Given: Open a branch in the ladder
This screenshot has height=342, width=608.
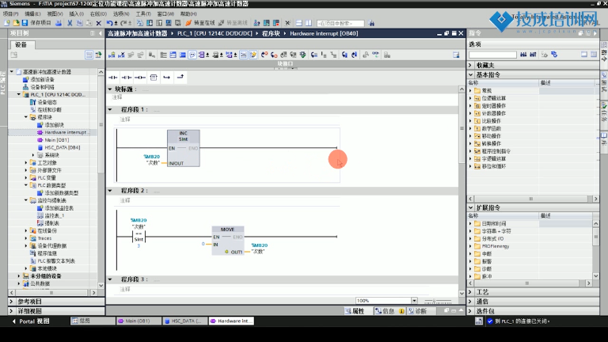Looking at the screenshot, I should tap(167, 78).
